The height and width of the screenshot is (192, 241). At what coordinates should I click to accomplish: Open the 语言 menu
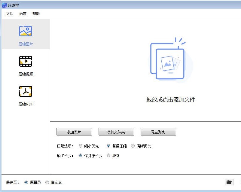[x=23, y=14]
